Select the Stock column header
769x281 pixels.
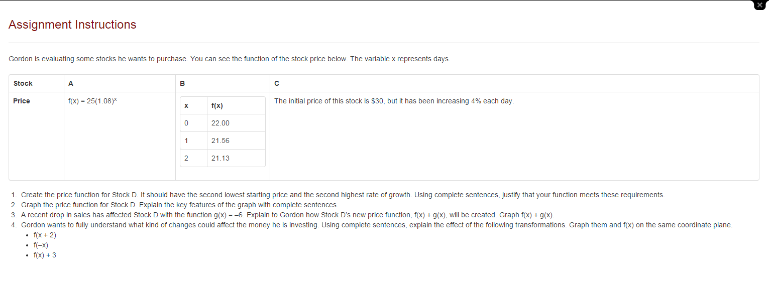click(23, 83)
